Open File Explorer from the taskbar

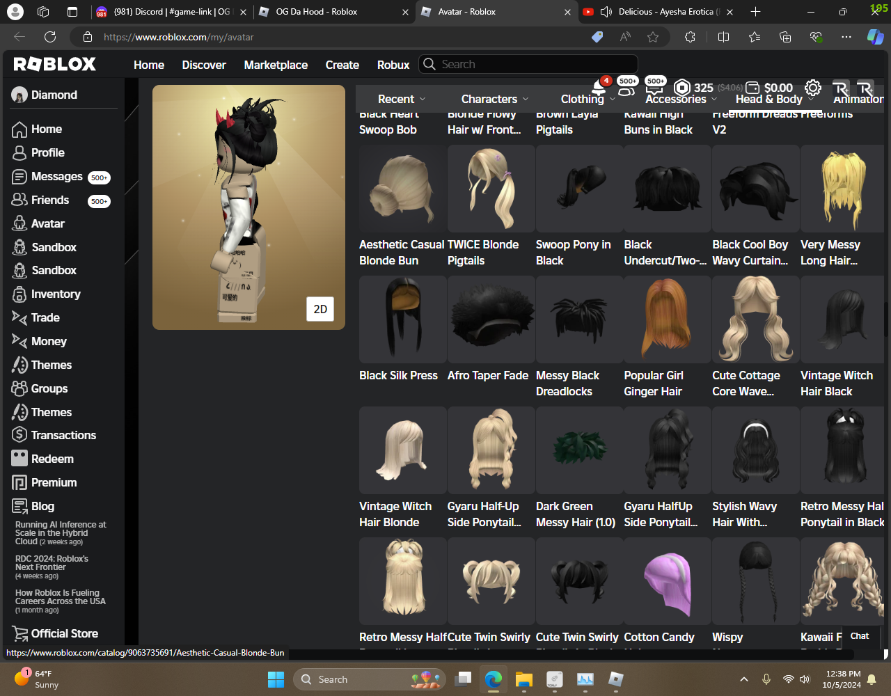(x=524, y=679)
